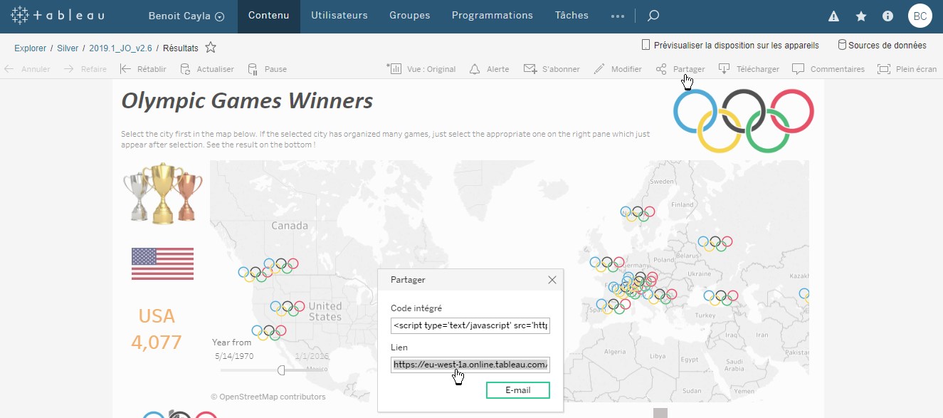This screenshot has height=418, width=943.
Task: Open the Vue : Original view dropdown
Action: (x=421, y=68)
